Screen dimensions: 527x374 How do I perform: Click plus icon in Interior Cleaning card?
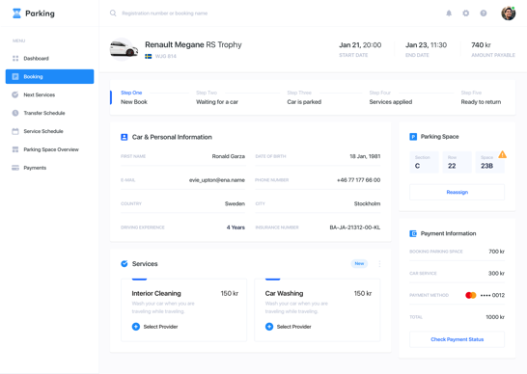[136, 327]
